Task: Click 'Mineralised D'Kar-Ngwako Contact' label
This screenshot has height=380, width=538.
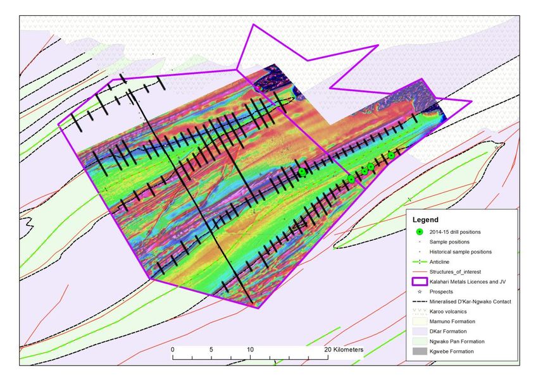Action: pos(470,302)
